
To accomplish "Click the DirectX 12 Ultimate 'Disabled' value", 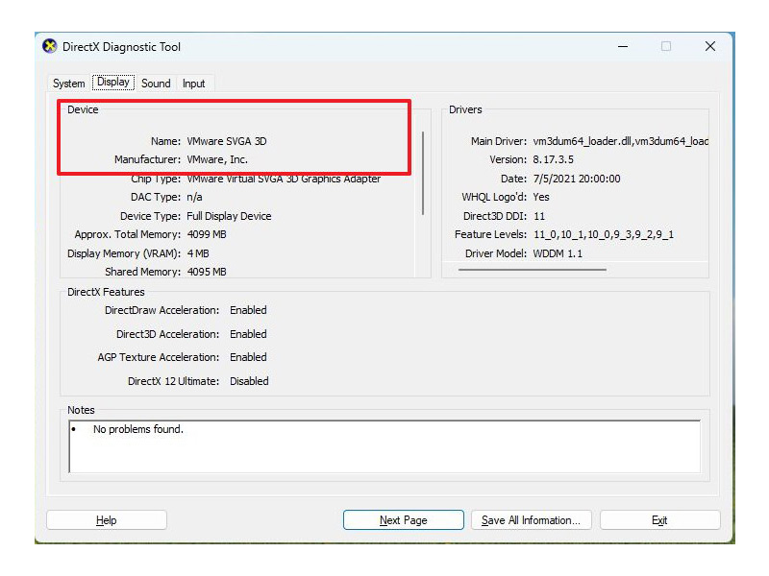I will coord(249,381).
